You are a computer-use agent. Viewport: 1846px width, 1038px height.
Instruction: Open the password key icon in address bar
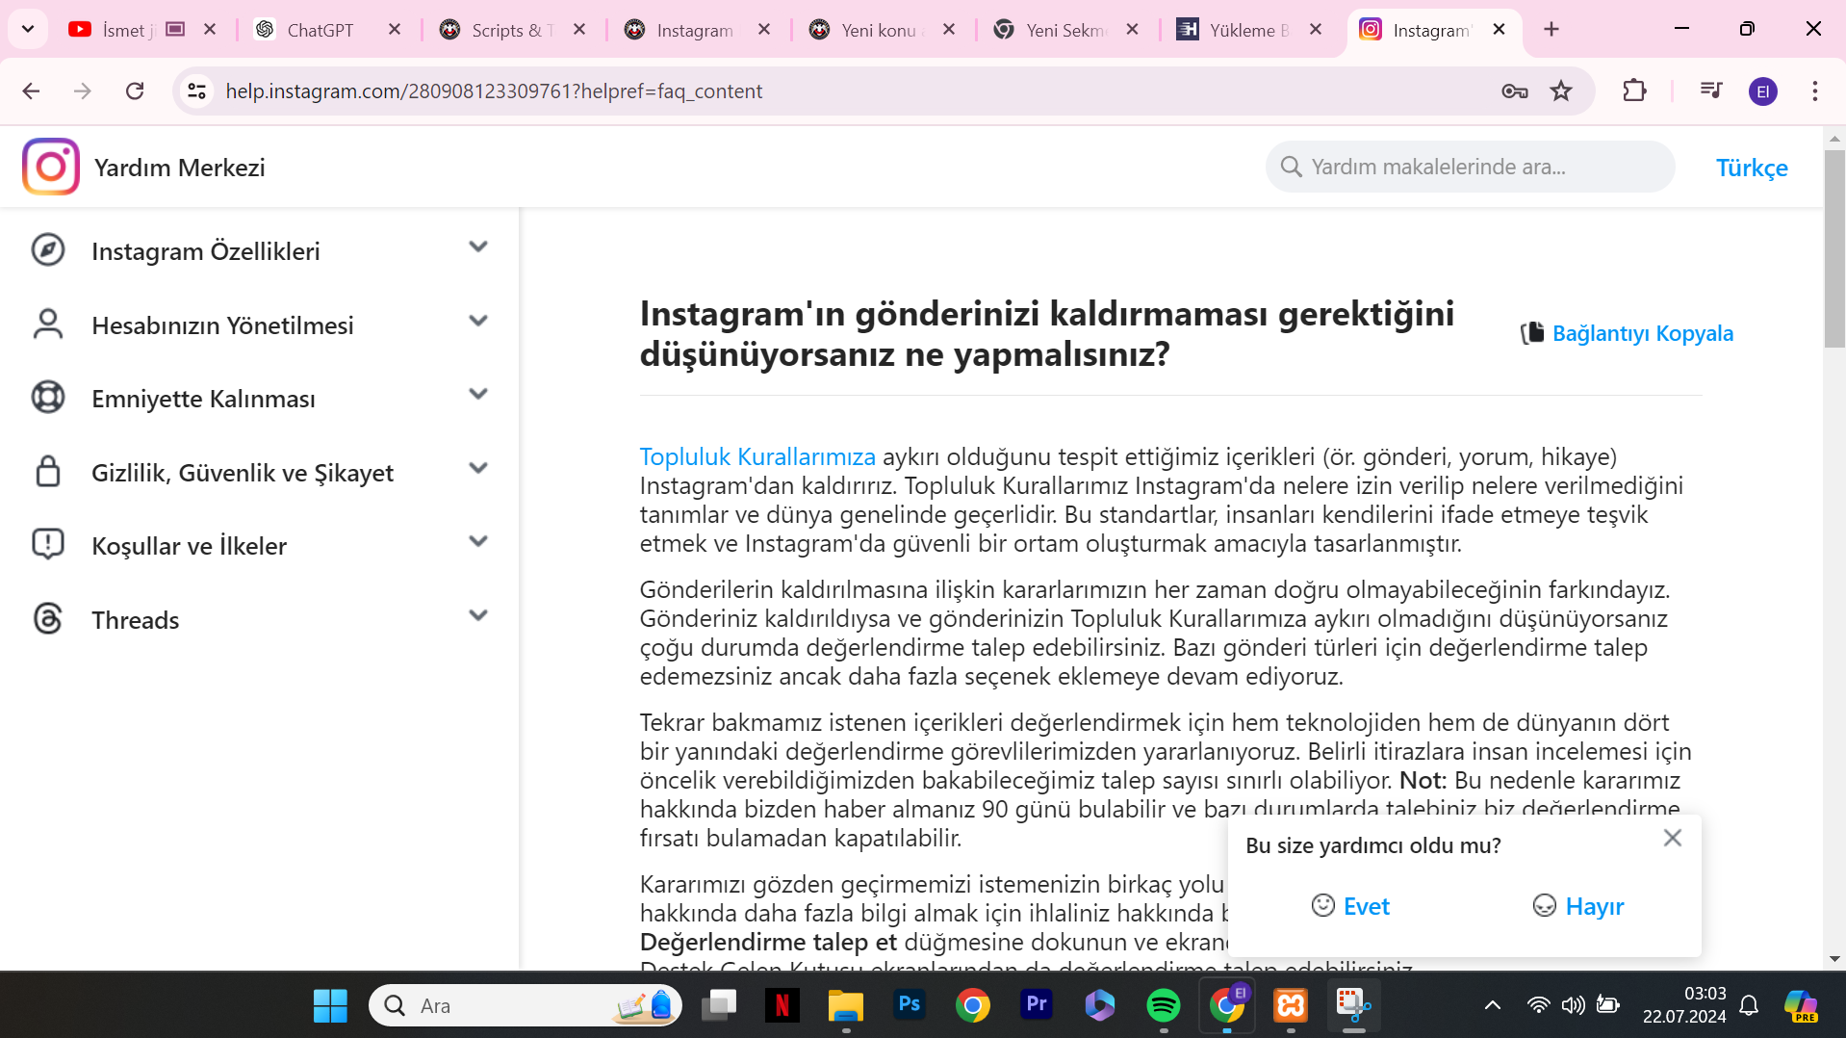point(1515,91)
